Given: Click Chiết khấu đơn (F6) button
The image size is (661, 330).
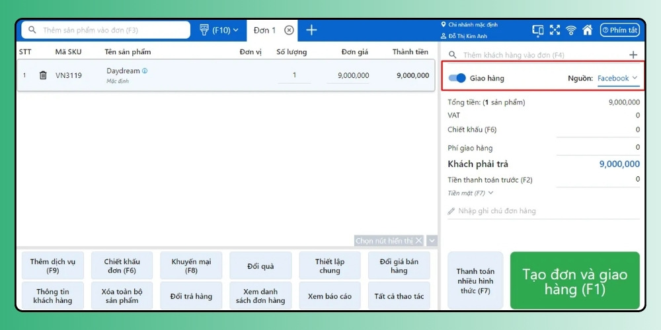Looking at the screenshot, I should (122, 266).
